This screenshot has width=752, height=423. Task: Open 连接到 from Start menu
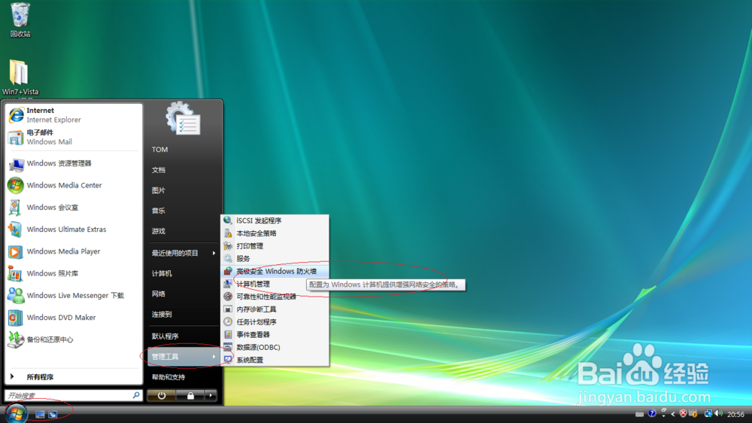183,315
